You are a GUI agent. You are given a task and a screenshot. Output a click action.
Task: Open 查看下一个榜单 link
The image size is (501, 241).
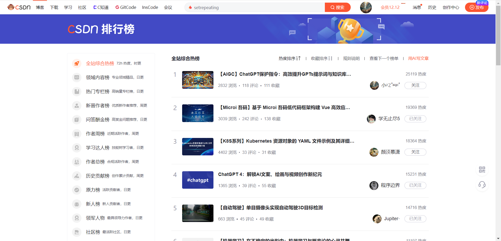(384, 59)
